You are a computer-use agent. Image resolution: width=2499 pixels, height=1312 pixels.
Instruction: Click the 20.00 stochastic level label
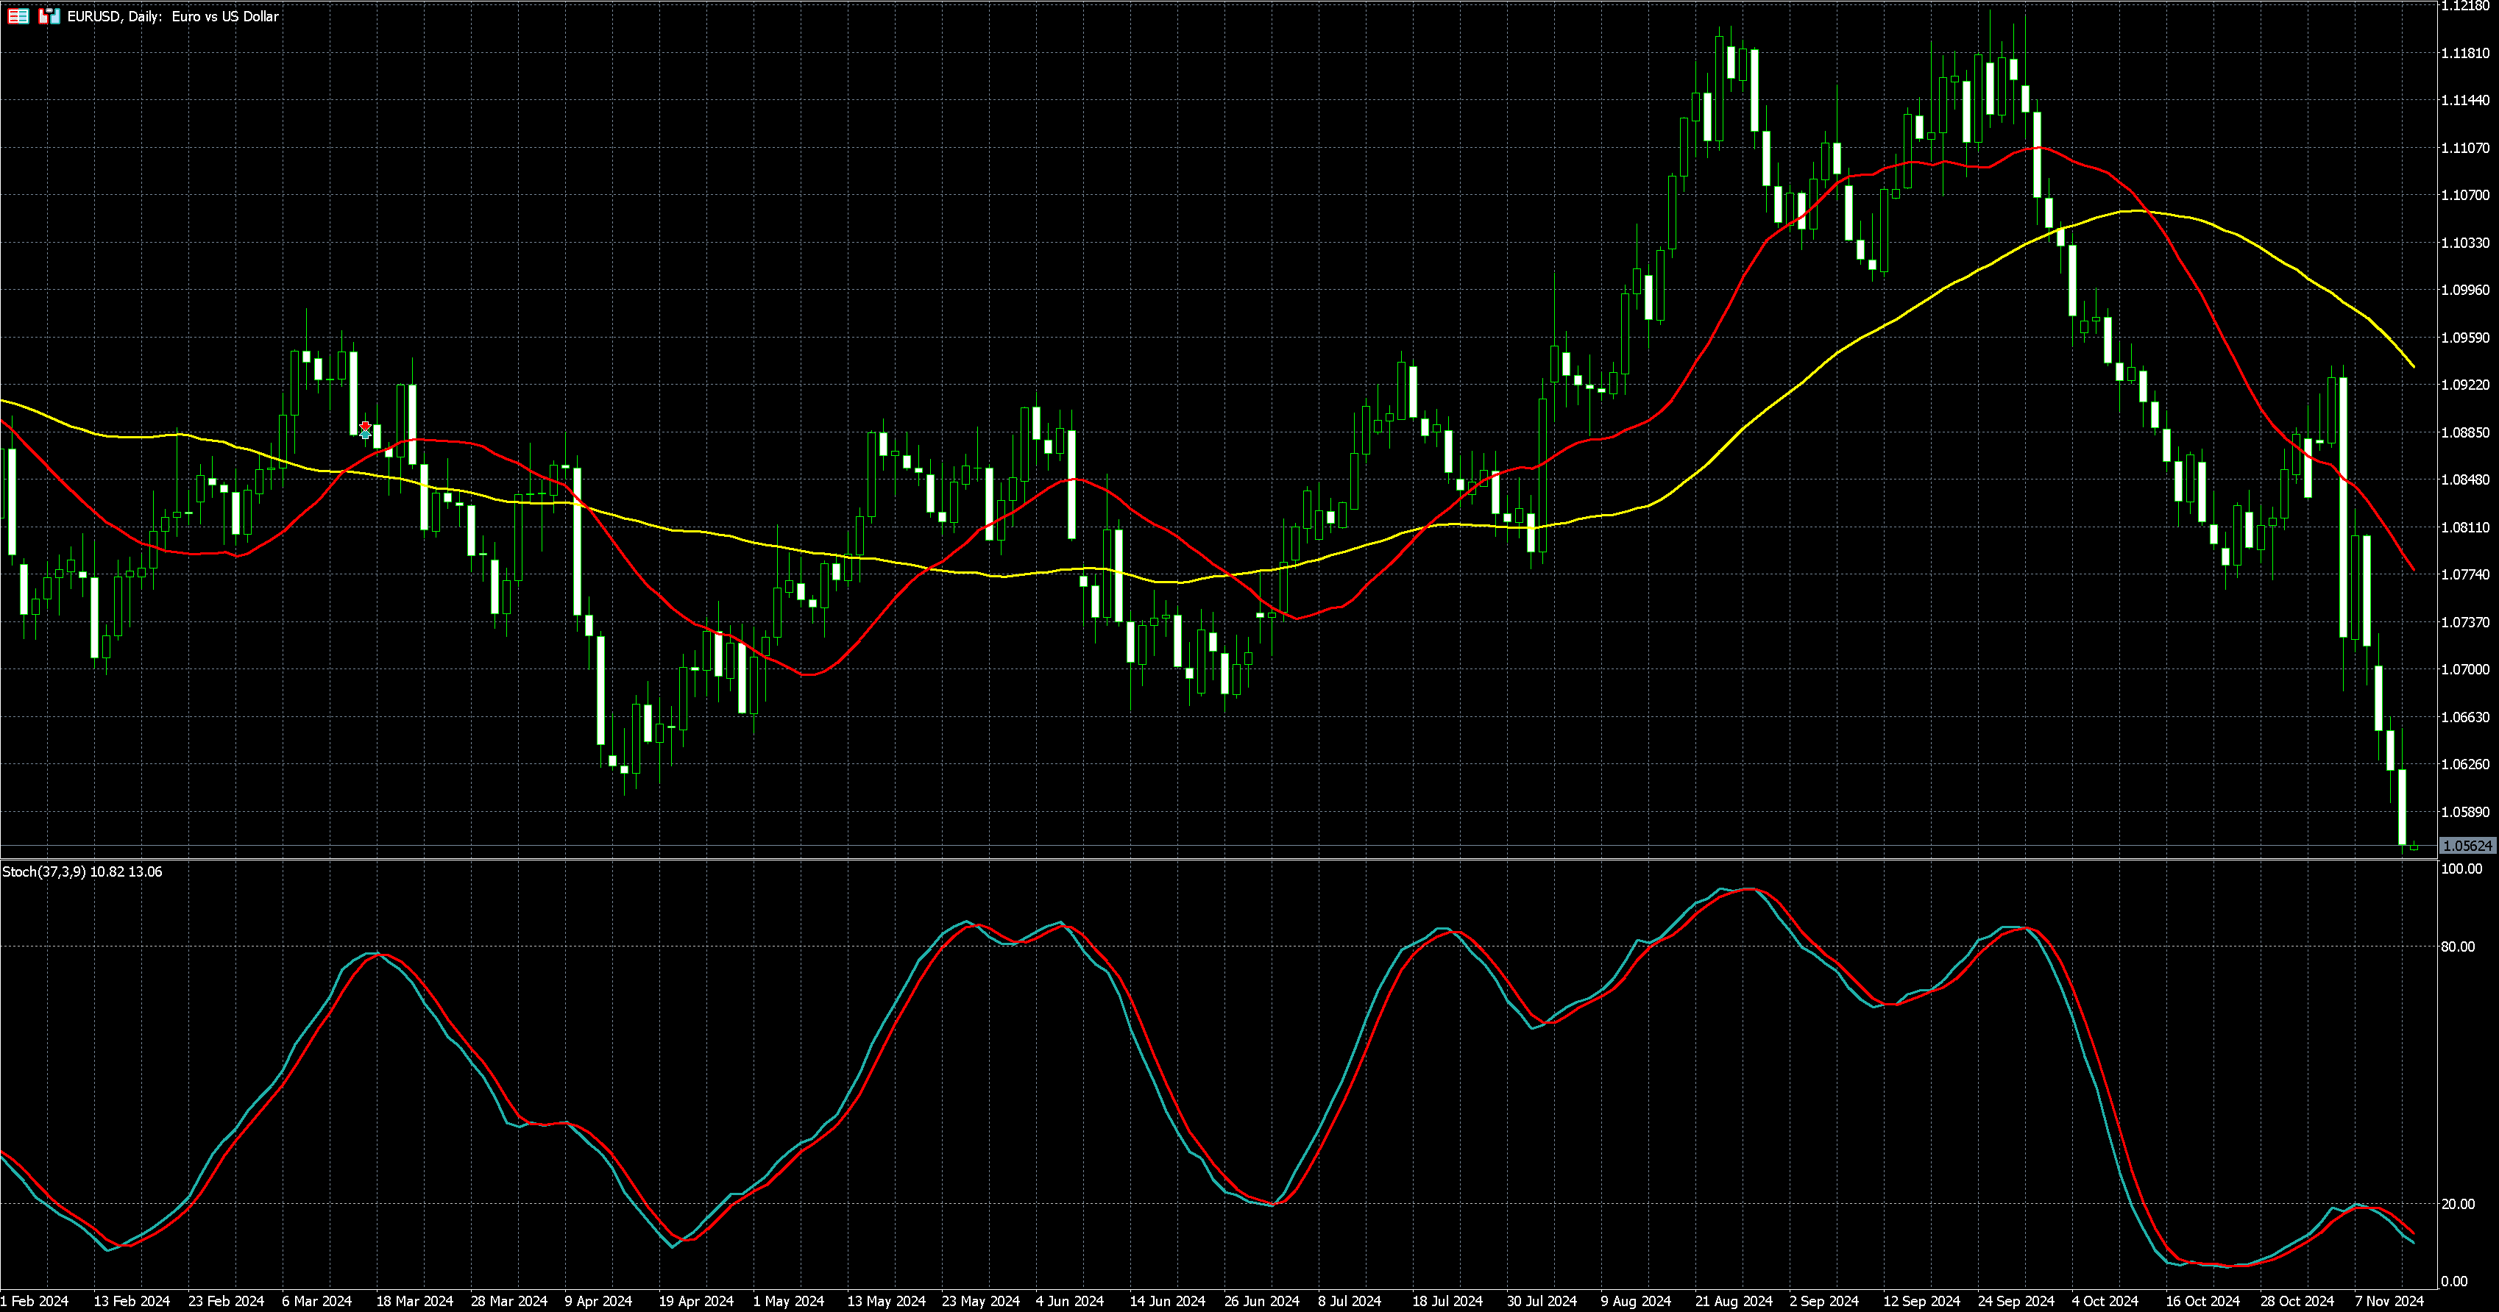(2457, 1203)
